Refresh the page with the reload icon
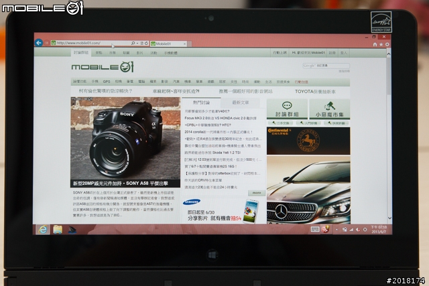Viewport: 429px width, 286px height. click(x=146, y=43)
